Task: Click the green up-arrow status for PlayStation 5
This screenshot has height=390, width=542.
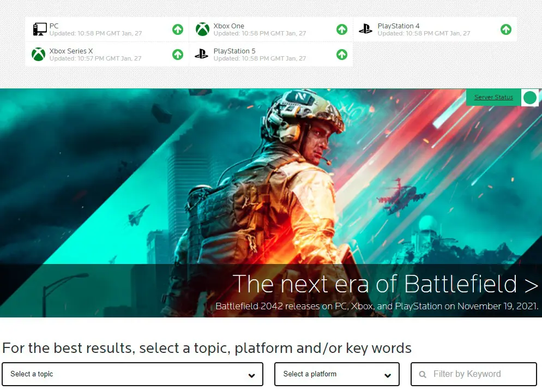Action: tap(342, 55)
